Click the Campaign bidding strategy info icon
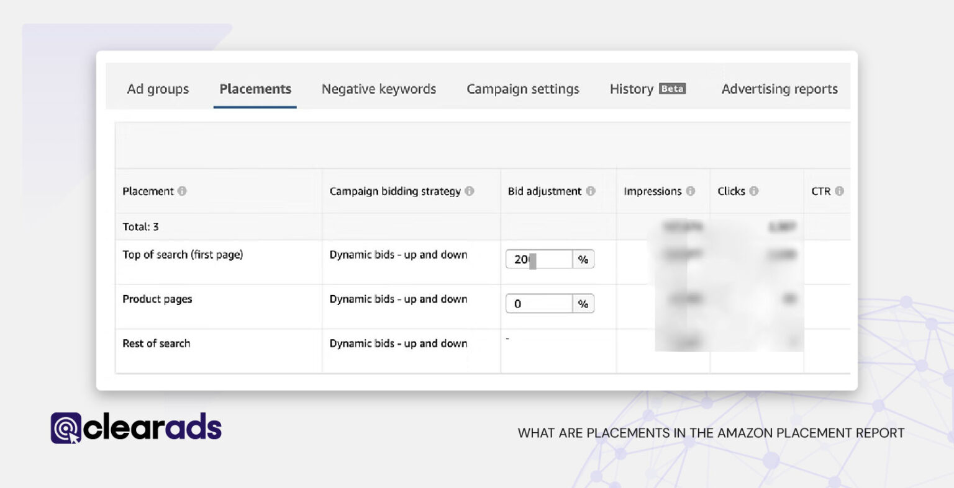The height and width of the screenshot is (488, 954). (471, 191)
